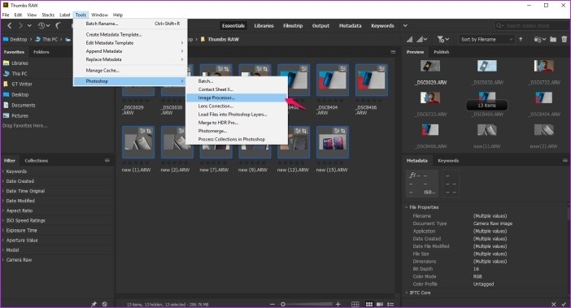
Task: Open GT Writer in Favorites
Action: (x=22, y=84)
